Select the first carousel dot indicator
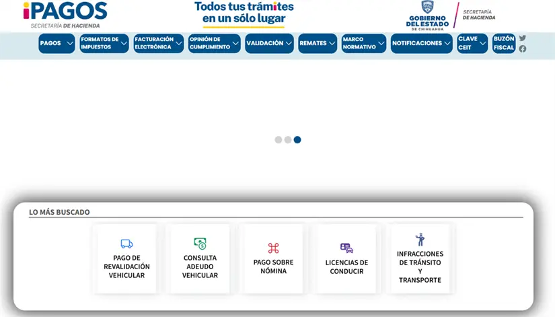This screenshot has height=317, width=555. point(279,140)
